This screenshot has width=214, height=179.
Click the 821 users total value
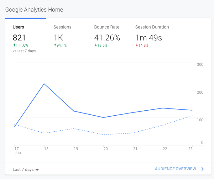[x=19, y=38]
